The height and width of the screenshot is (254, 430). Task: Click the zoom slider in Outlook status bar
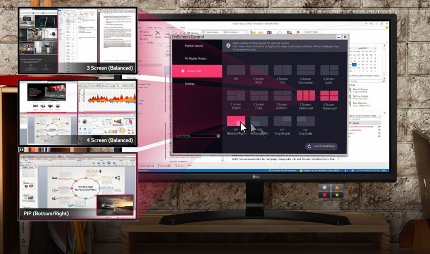(368, 171)
